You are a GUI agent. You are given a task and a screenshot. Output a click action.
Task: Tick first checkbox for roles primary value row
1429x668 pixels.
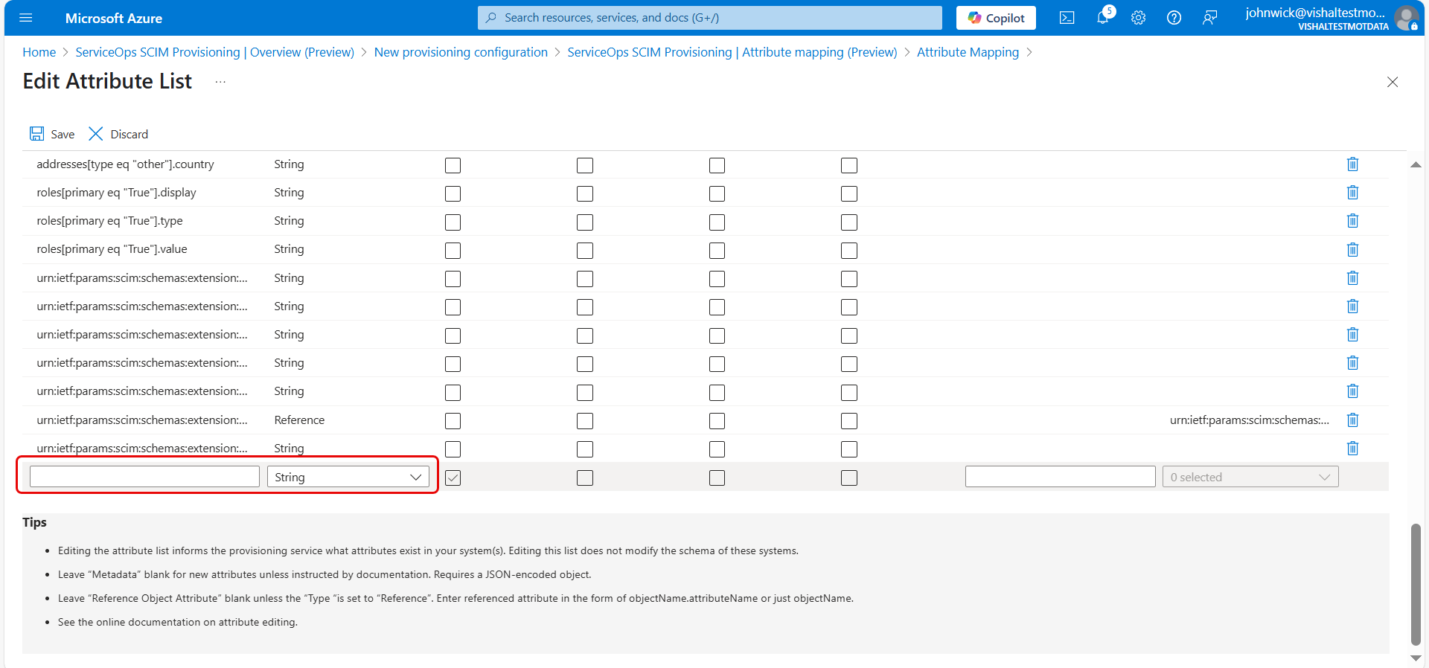tap(453, 251)
